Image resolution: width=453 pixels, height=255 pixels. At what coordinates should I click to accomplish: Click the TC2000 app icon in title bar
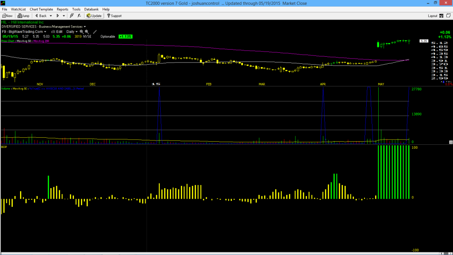(3, 3)
